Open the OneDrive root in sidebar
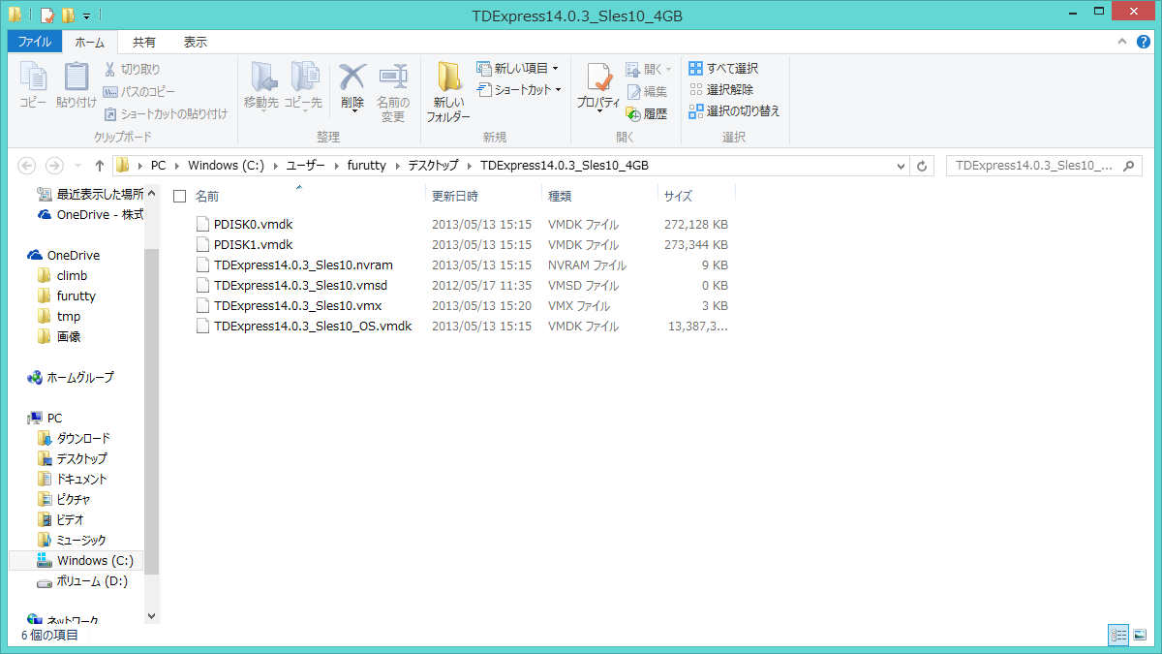Screen dimensions: 1162x654 coord(64,255)
